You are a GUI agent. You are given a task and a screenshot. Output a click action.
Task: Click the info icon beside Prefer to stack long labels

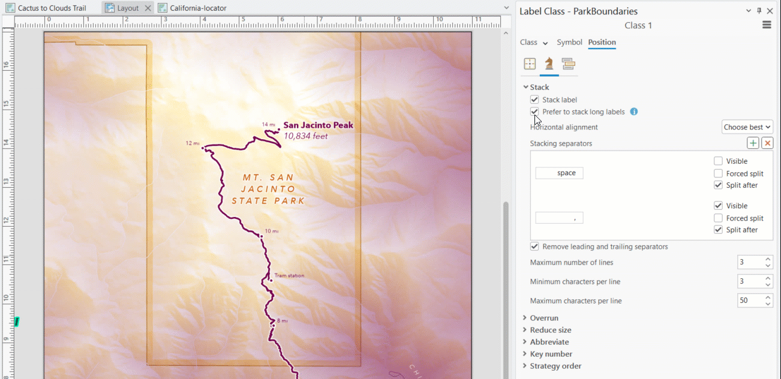click(x=635, y=112)
